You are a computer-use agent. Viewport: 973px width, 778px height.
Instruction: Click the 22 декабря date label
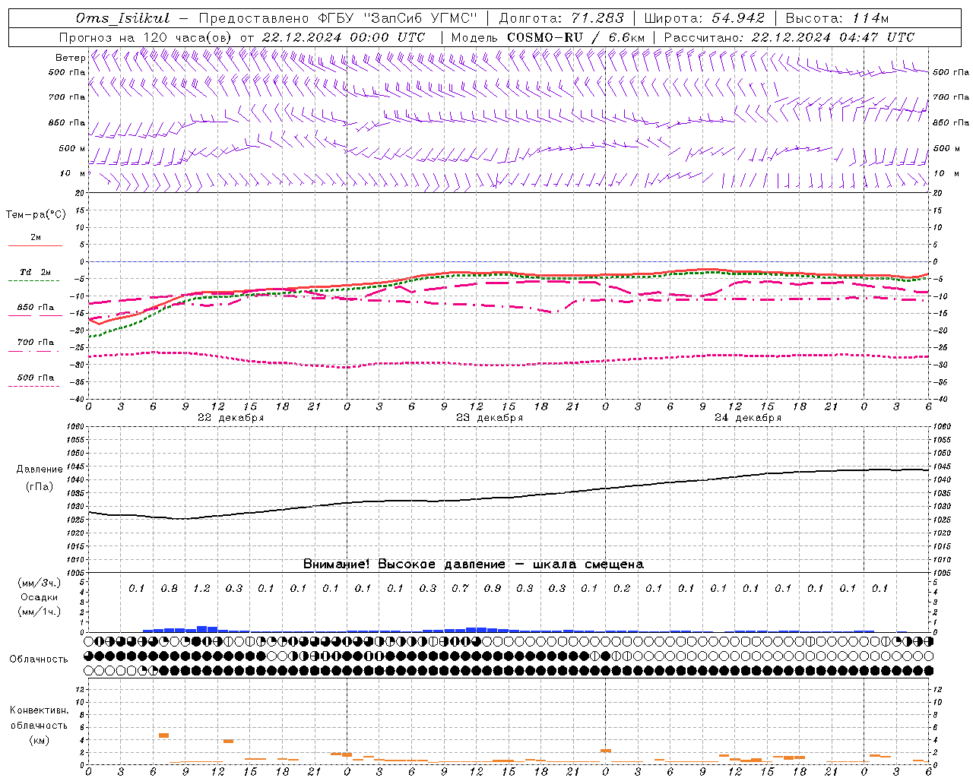pyautogui.click(x=231, y=418)
